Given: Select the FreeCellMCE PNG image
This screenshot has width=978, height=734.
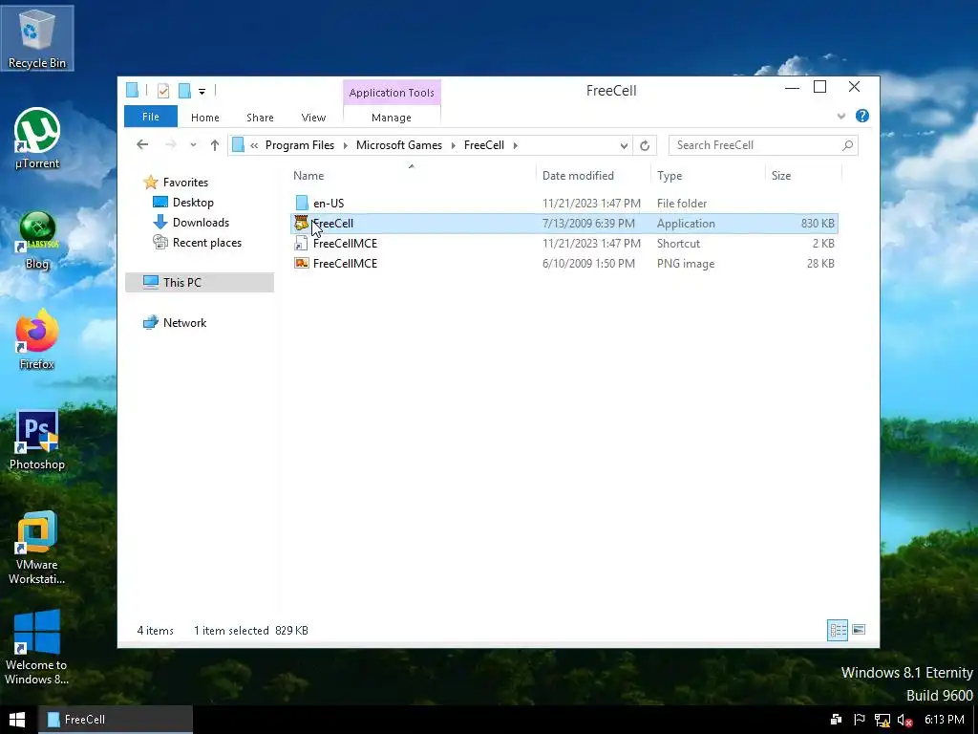Looking at the screenshot, I should (564, 263).
